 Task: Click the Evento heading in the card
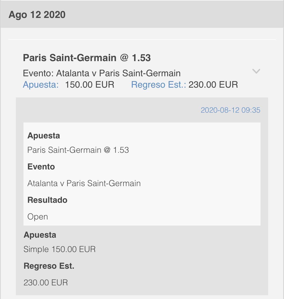(x=41, y=167)
